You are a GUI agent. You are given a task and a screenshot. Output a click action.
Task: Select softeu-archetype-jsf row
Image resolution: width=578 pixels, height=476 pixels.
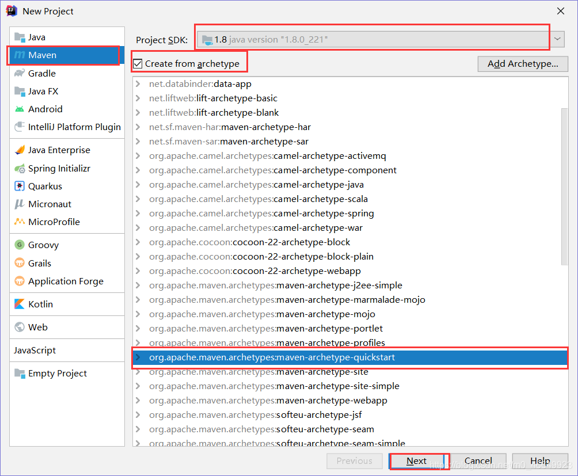pyautogui.click(x=350, y=414)
